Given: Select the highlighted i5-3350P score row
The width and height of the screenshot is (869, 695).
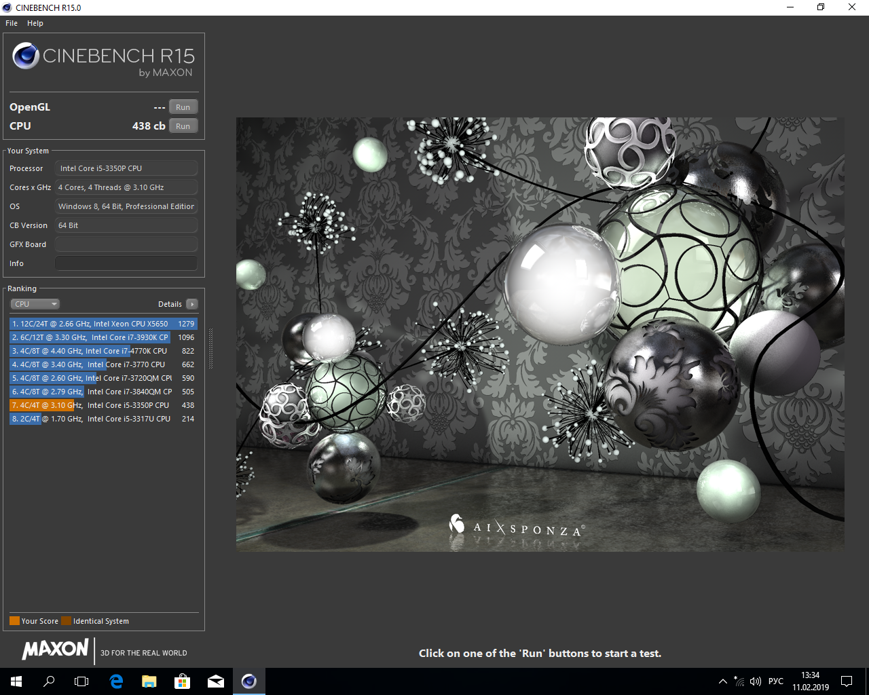Looking at the screenshot, I should [x=103, y=405].
